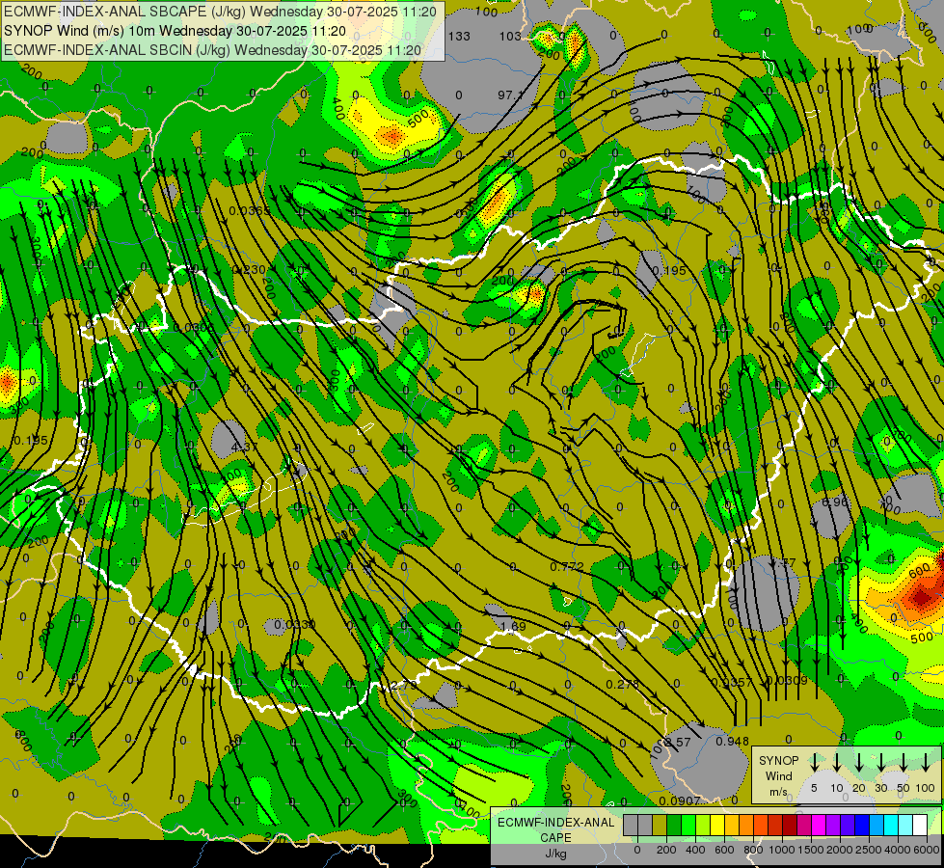
Task: Pick the yellow-green lime CAPE legend swatch
Action: 703,825
